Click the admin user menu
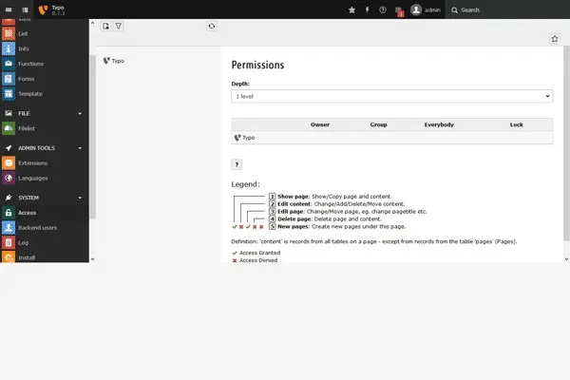The image size is (570, 380). [427, 9]
